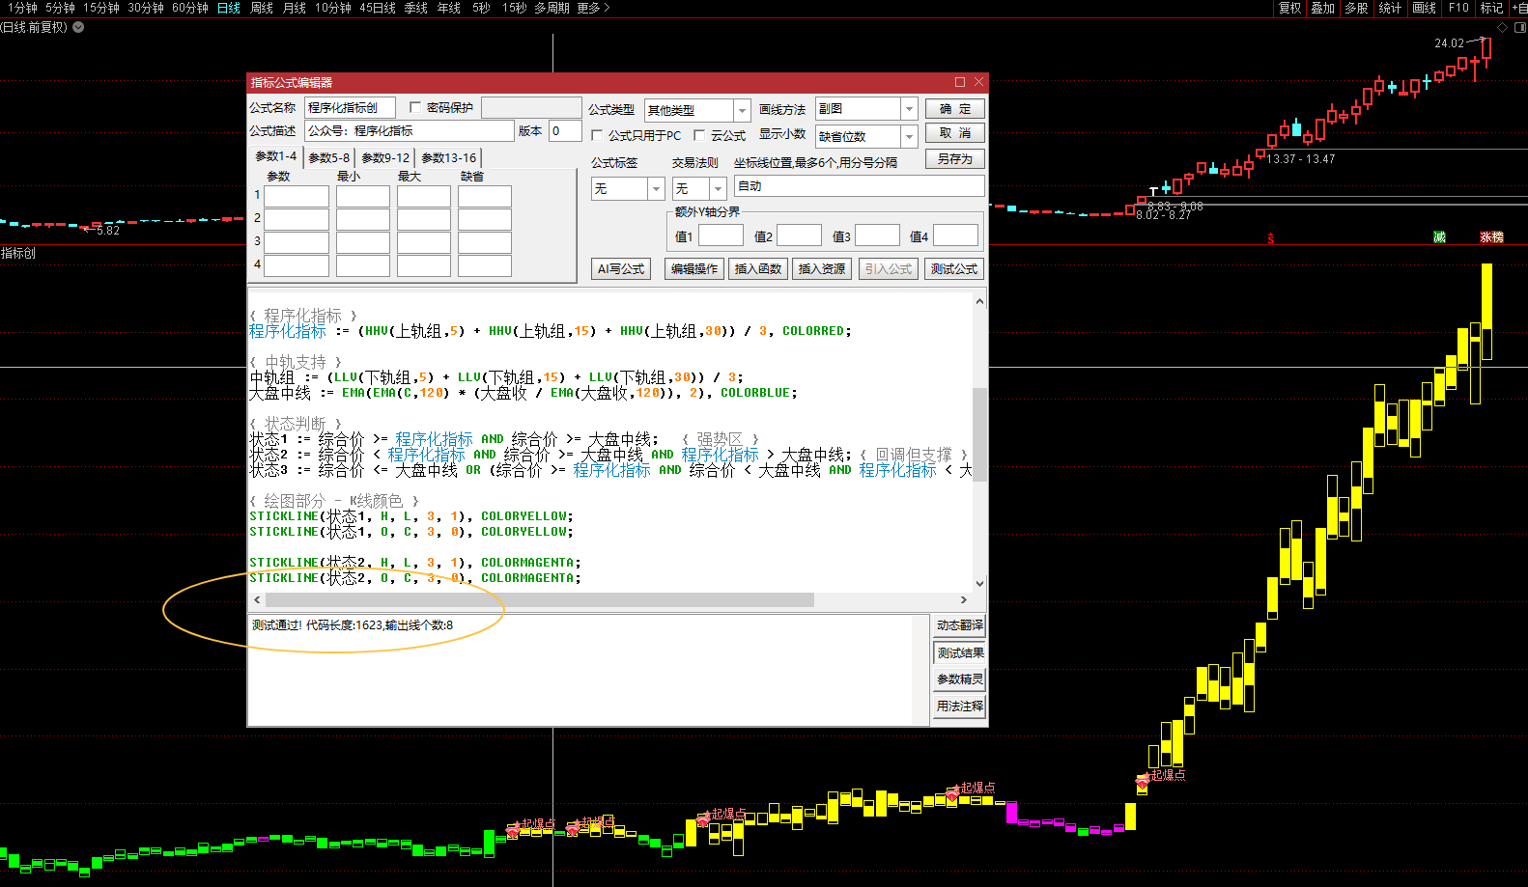The image size is (1528, 887).
Task: Select the 周线 period in top bar
Action: click(x=262, y=8)
